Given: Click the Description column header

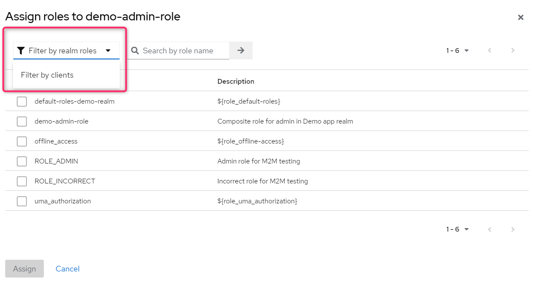Looking at the screenshot, I should [x=236, y=82].
